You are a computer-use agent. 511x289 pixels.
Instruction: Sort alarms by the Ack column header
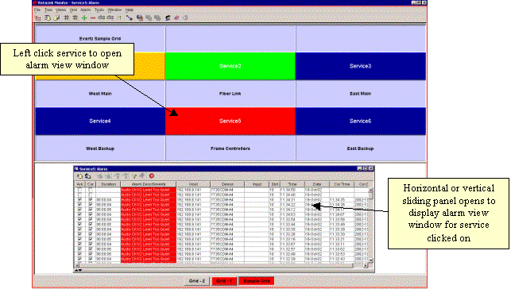[80, 184]
